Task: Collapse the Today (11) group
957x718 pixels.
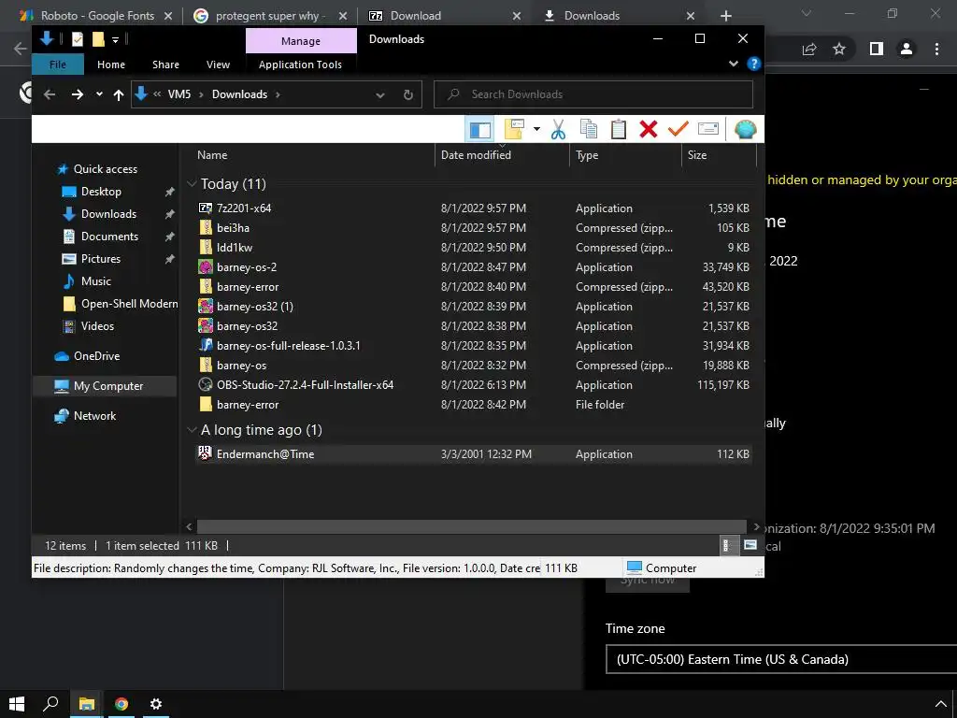Action: pyautogui.click(x=192, y=184)
